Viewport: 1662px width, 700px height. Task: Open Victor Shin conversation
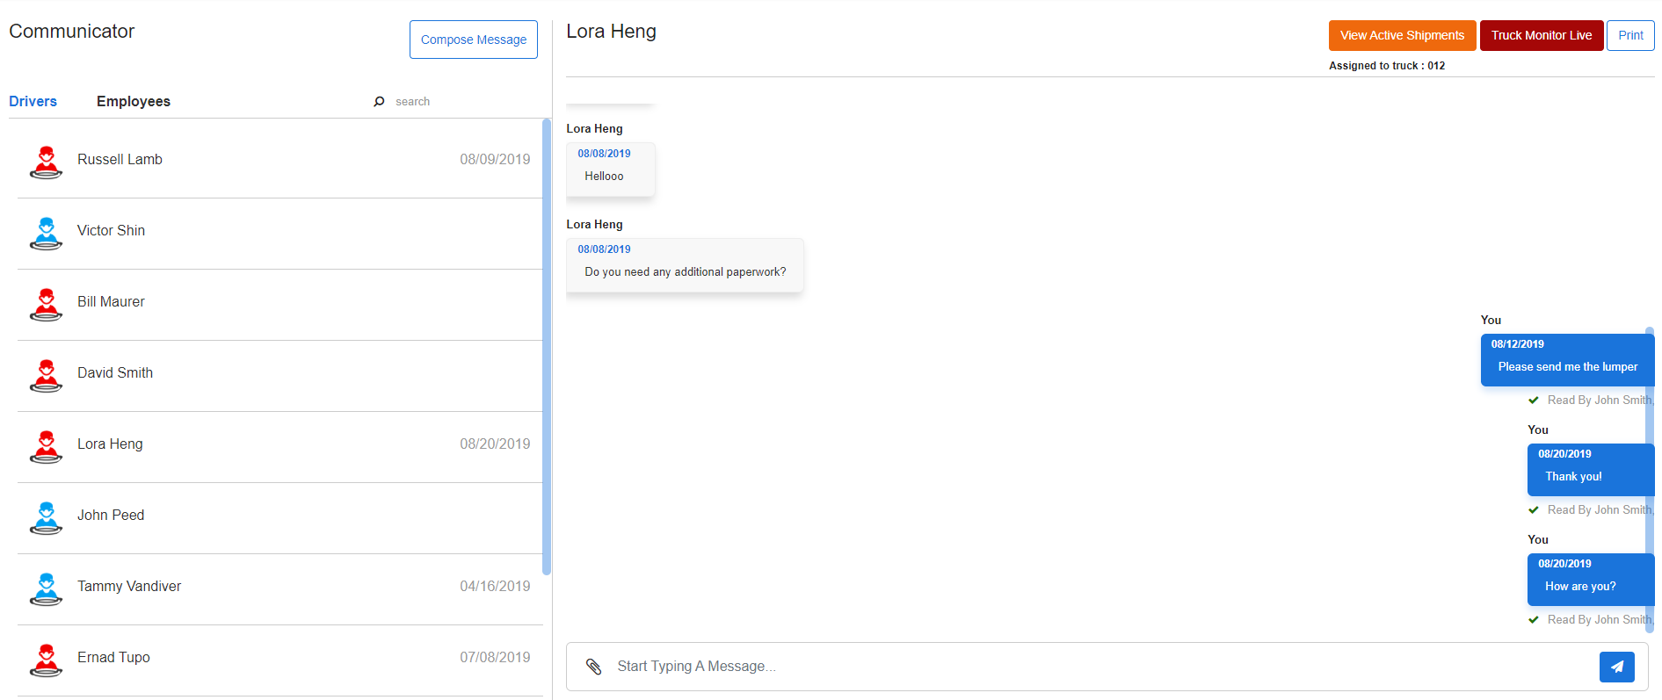coord(279,234)
